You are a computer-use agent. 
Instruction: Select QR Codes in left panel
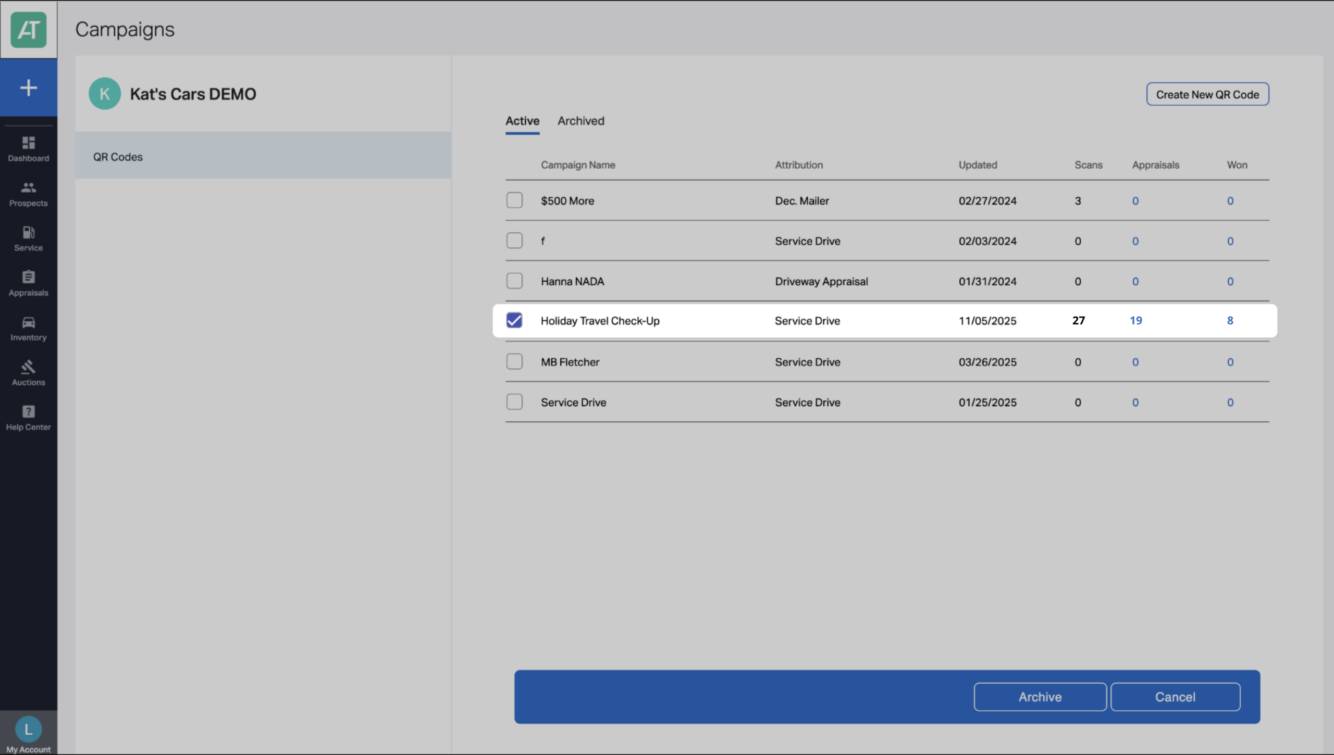coord(263,156)
